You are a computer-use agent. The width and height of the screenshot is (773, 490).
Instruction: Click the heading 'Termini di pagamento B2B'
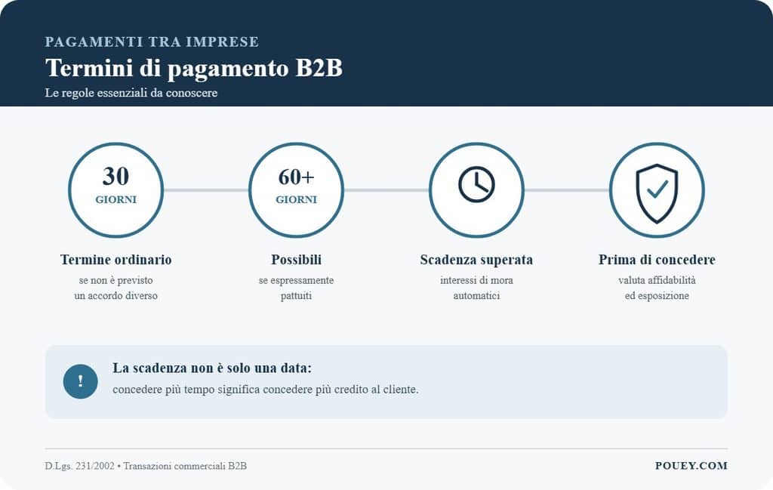point(194,68)
